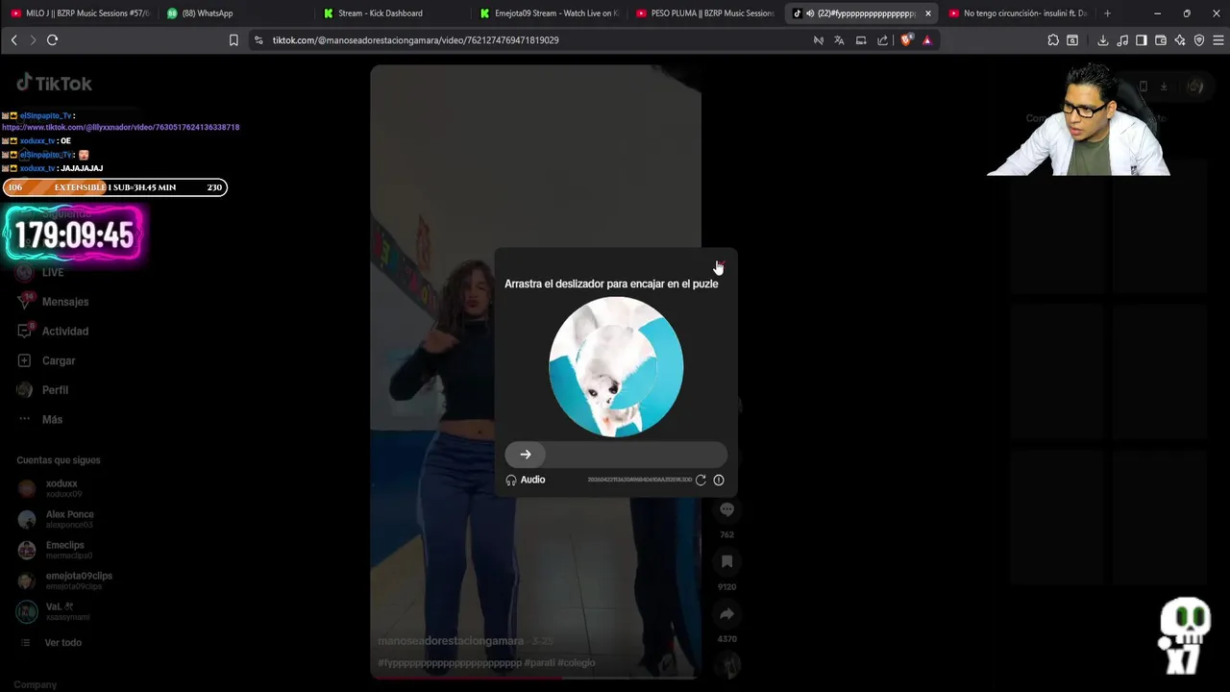Close the active TikTok tab
Screen dimensions: 1230x692
[x=927, y=13]
